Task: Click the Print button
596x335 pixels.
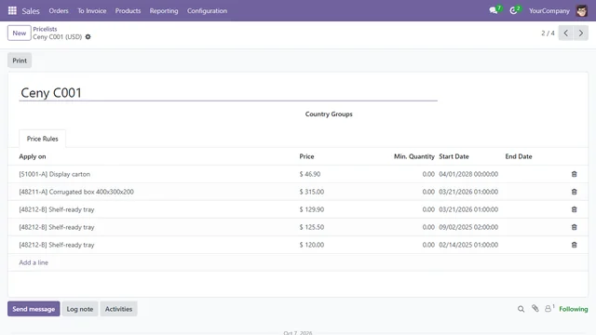Action: pyautogui.click(x=20, y=60)
